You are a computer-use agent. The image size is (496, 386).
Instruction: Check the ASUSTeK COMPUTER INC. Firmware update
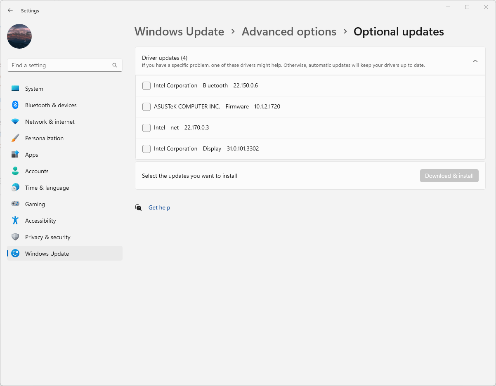[x=146, y=107]
